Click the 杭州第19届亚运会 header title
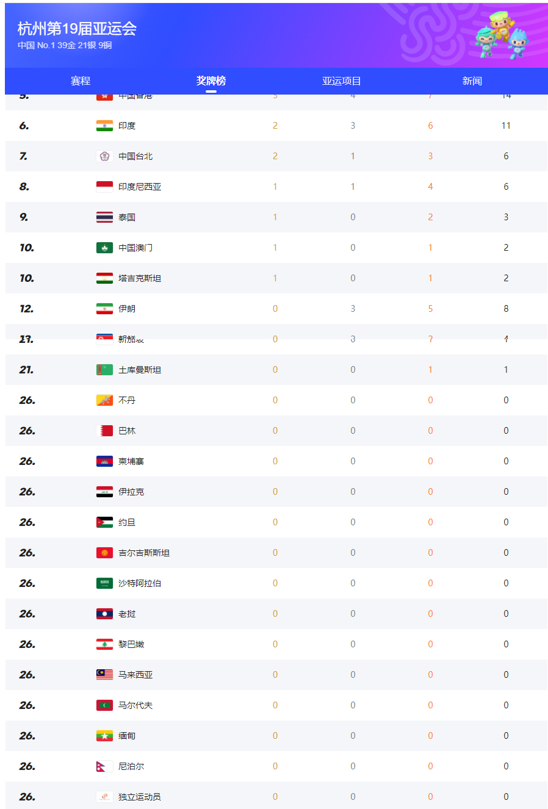 (x=77, y=29)
